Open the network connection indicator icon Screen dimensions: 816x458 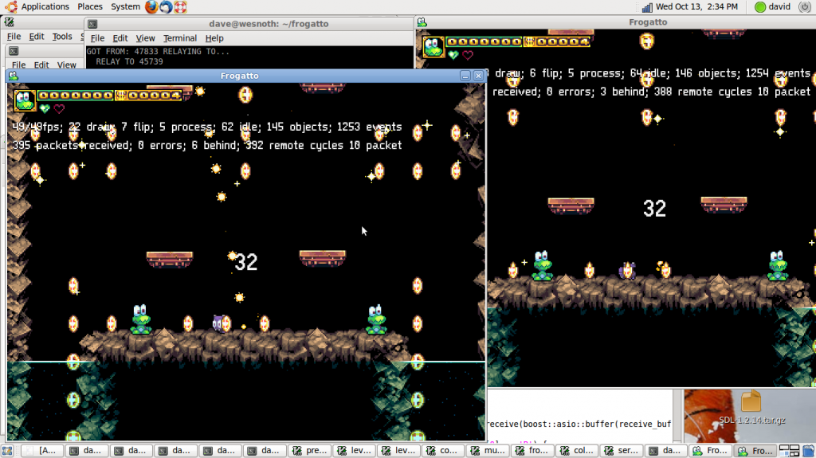pos(647,6)
